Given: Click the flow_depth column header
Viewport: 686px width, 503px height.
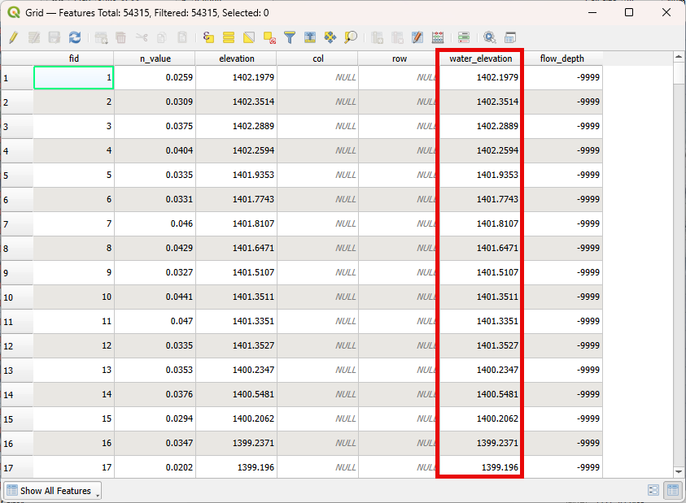Looking at the screenshot, I should pyautogui.click(x=561, y=59).
